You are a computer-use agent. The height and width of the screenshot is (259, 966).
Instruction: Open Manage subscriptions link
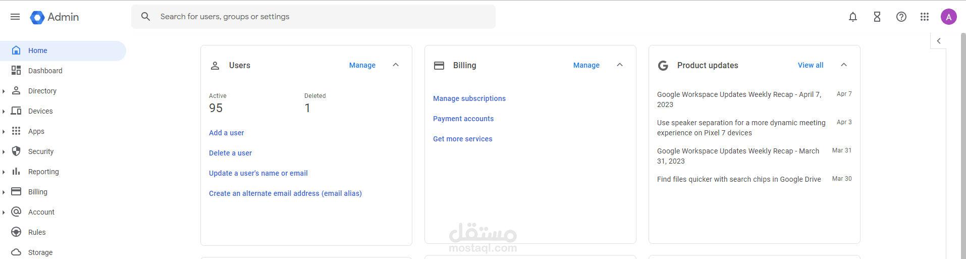[x=469, y=98]
